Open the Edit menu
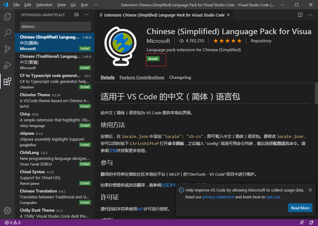318x226 pixels. 28,5
